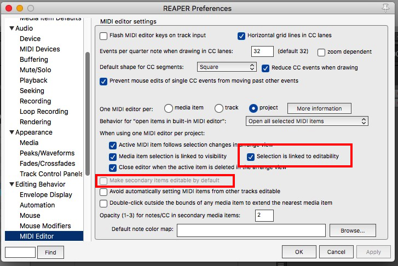Open the Envelope Display preferences page

[45, 195]
